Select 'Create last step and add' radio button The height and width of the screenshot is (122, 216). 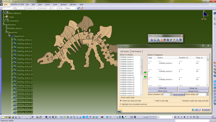[x=120, y=100]
